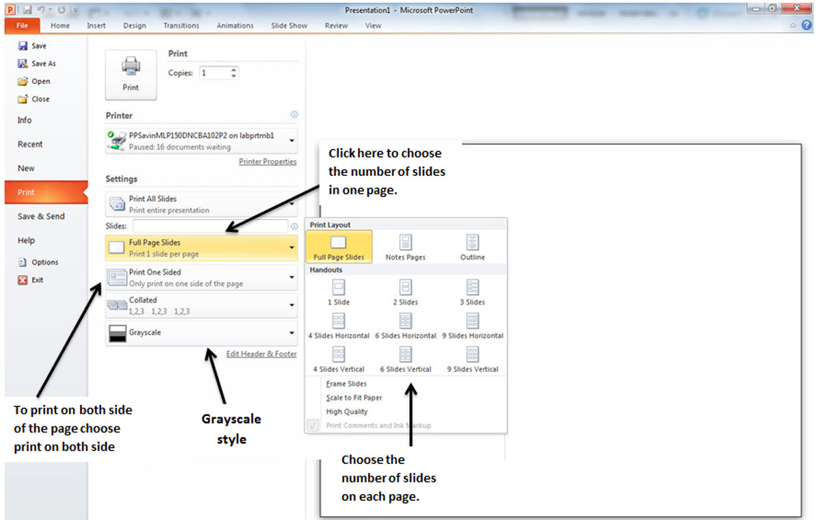Choose 6 Slides Vertical handout
This screenshot has height=520, width=821.
[x=406, y=359]
